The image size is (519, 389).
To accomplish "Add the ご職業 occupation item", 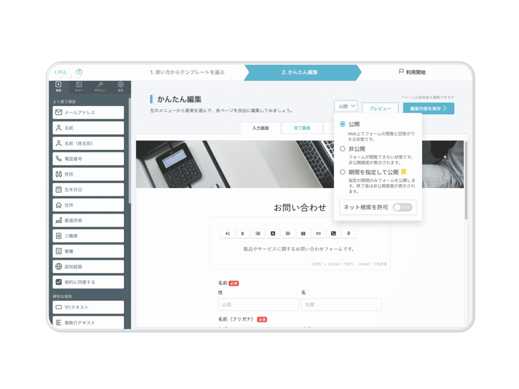I will point(88,236).
